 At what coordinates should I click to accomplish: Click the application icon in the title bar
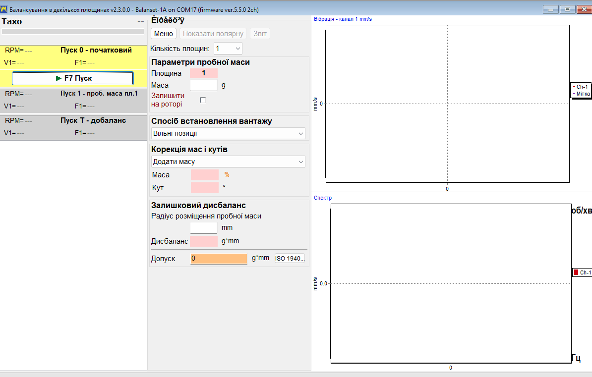4,9
